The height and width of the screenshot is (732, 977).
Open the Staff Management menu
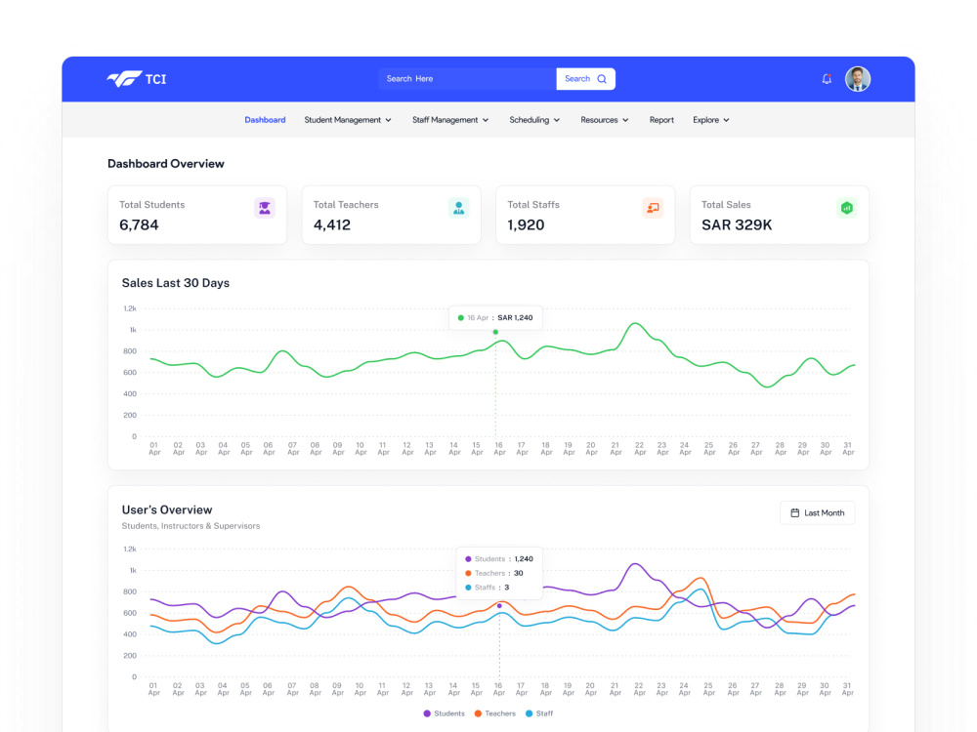(x=450, y=120)
